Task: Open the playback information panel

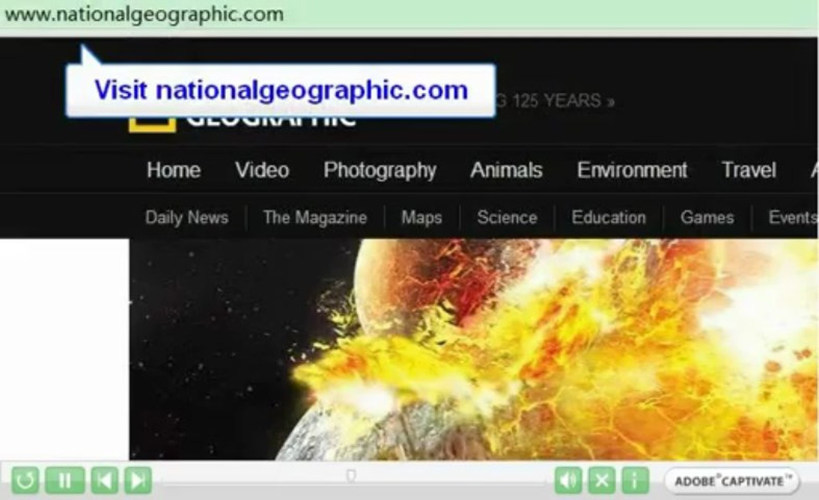Action: click(636, 481)
